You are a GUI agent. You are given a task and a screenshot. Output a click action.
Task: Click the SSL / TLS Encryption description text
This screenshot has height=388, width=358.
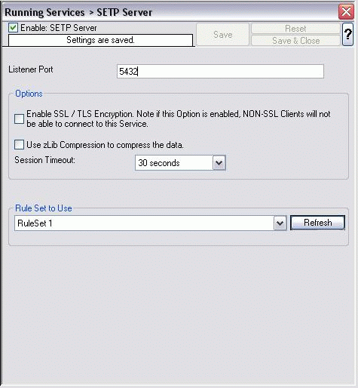tap(178, 119)
